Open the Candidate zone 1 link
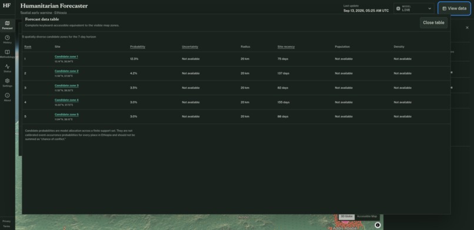Image resolution: width=474 pixels, height=230 pixels. coord(66,56)
